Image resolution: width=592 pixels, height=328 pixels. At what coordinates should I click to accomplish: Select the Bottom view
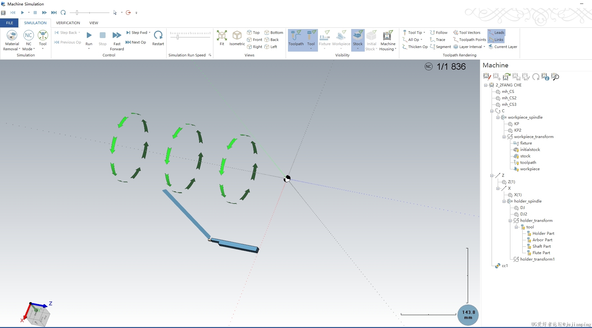click(274, 33)
